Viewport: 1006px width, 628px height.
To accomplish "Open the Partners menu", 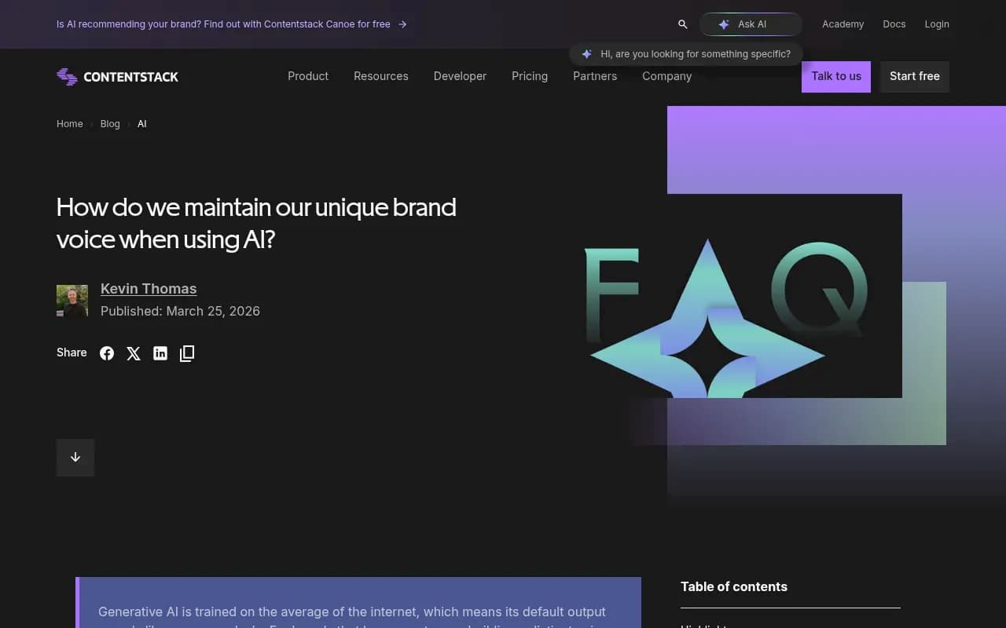I will pos(595,76).
